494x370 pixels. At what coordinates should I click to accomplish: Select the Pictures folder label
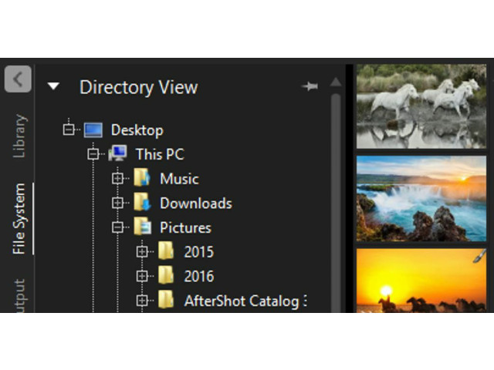[185, 228]
